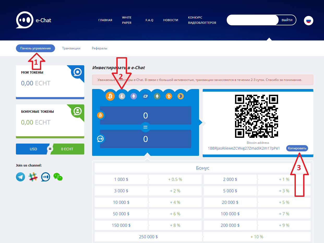Screen dimensions: 324x243
Task: Click the ВЫЙТИ logout button
Action: [x=287, y=20]
